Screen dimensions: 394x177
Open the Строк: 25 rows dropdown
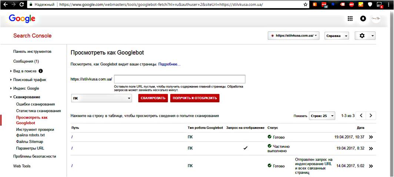coord(322,116)
